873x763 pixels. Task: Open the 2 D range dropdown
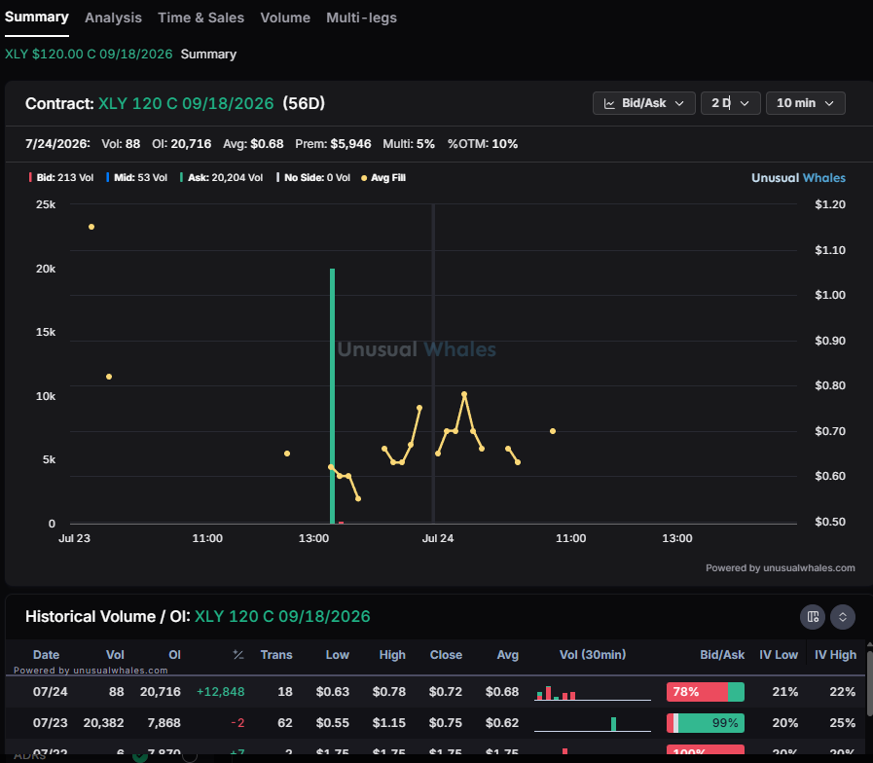tap(731, 103)
